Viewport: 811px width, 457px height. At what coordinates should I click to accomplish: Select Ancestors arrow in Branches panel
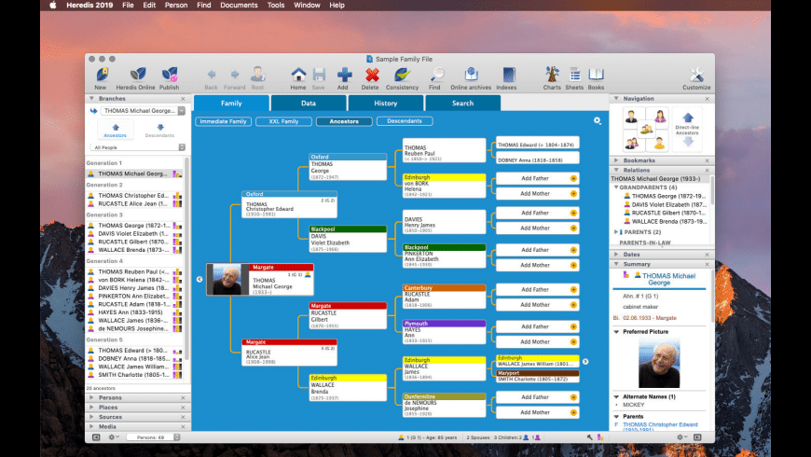coord(115,130)
